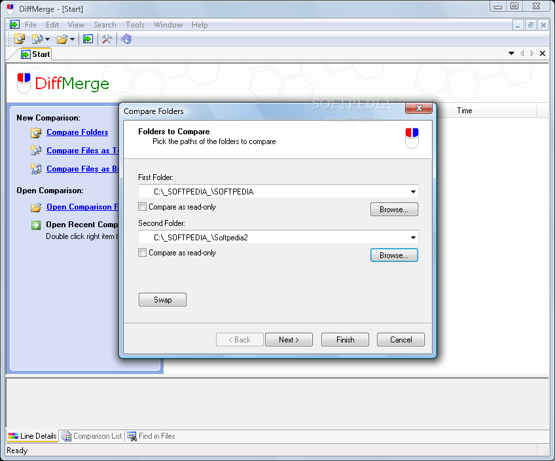The image size is (555, 461).
Task: Open the Search menu
Action: (105, 25)
